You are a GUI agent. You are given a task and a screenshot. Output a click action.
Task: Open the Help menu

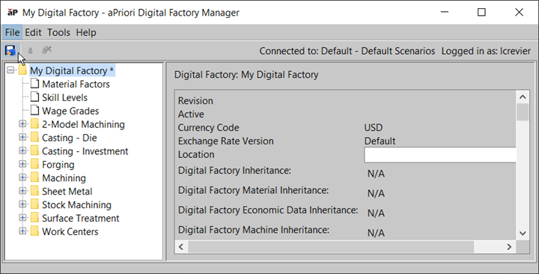86,33
